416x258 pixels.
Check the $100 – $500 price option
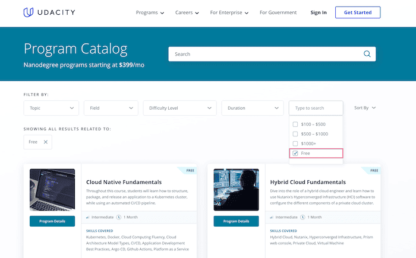295,125
